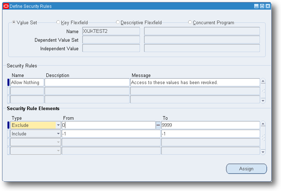
Task: Click the From field containing 0
Action: (x=109, y=125)
